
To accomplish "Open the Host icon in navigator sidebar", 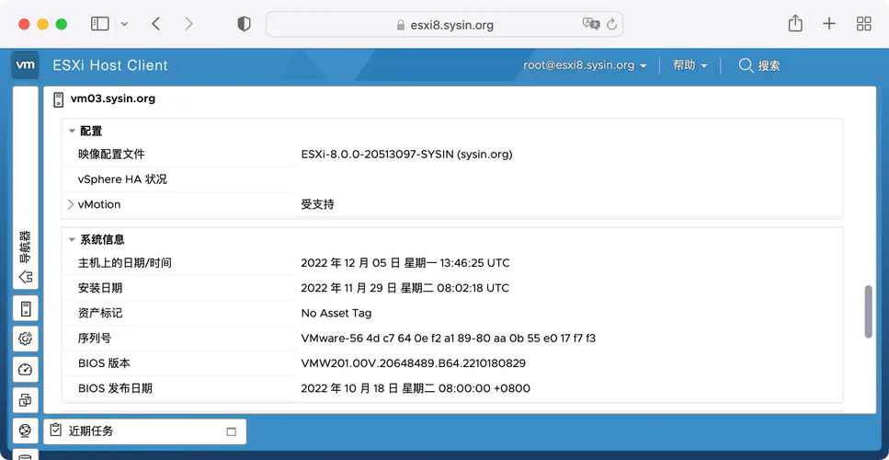I will 26,309.
